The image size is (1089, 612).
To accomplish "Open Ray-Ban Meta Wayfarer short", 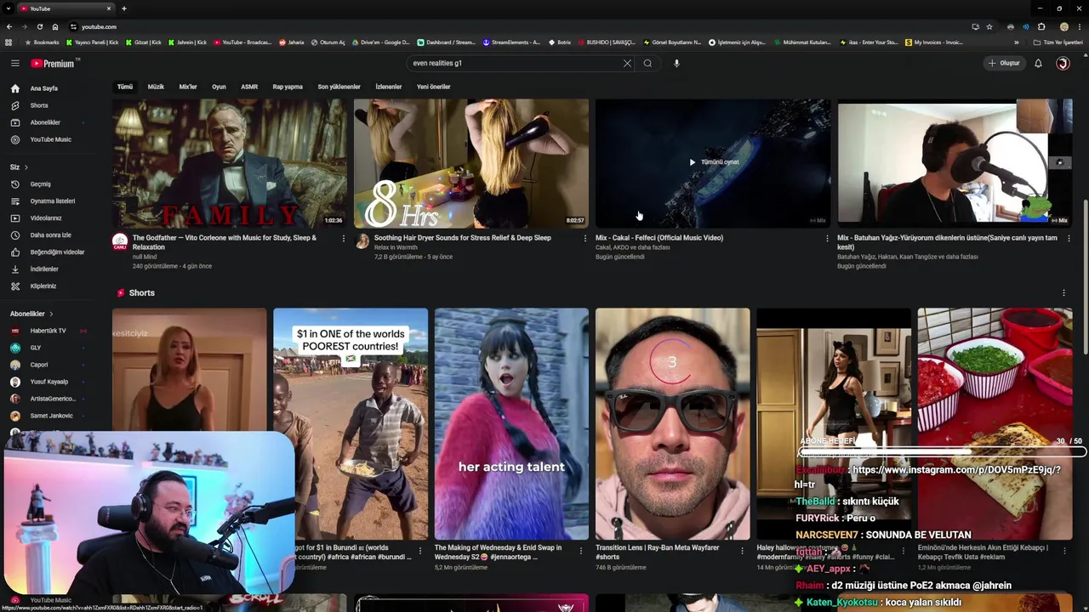I will (x=672, y=423).
